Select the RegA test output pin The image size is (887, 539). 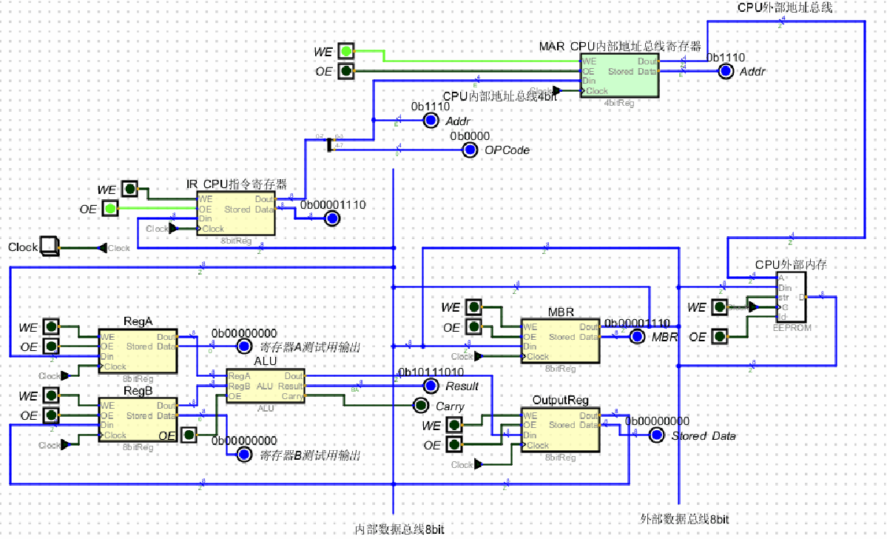point(244,346)
